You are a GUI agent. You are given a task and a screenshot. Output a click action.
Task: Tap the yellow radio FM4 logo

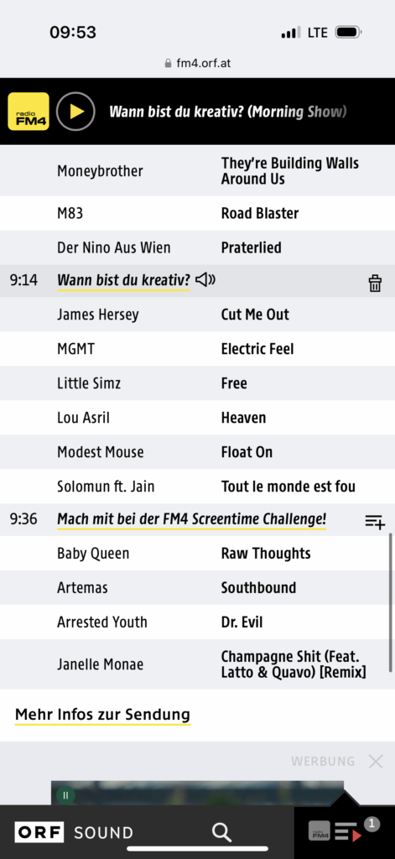click(29, 112)
